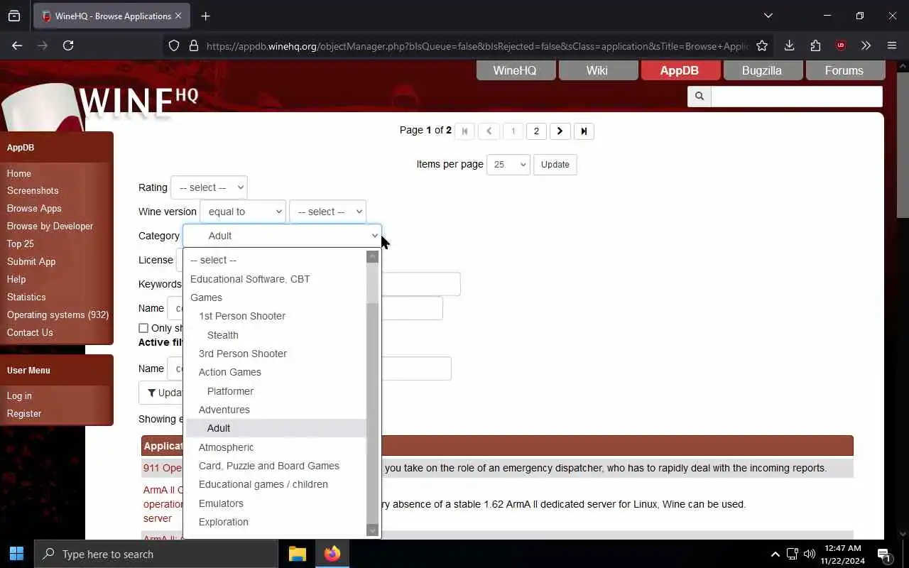
Task: Open the Rating select dropdown
Action: 209,187
